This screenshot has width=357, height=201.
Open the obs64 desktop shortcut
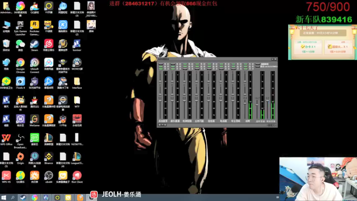click(x=49, y=177)
